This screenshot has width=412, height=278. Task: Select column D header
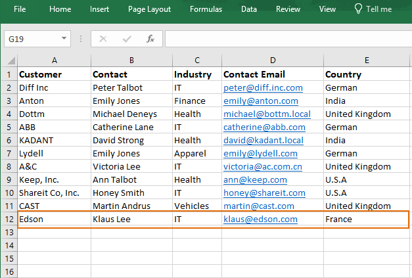pos(273,60)
